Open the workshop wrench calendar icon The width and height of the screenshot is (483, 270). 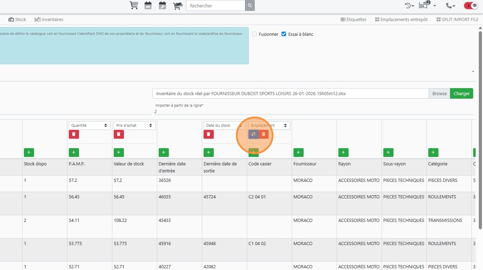(162, 6)
